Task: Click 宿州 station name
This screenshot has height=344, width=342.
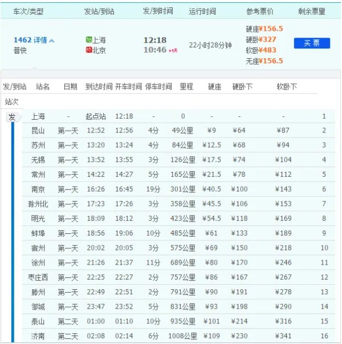Action: point(38,248)
